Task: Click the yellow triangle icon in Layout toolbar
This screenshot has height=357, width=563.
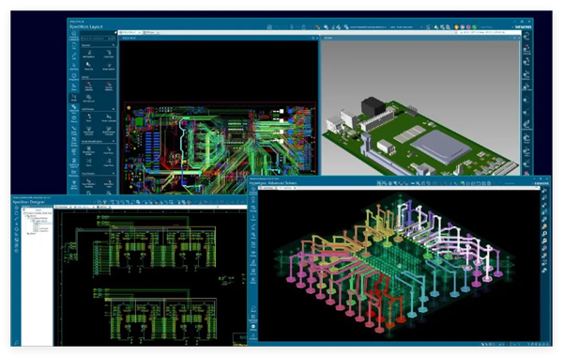Action: [436, 27]
